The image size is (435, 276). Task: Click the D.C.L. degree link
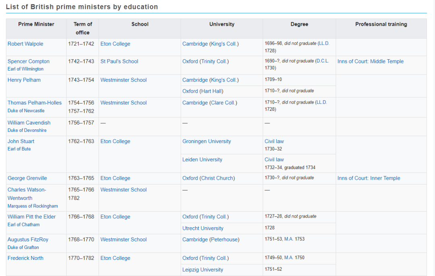click(x=323, y=61)
